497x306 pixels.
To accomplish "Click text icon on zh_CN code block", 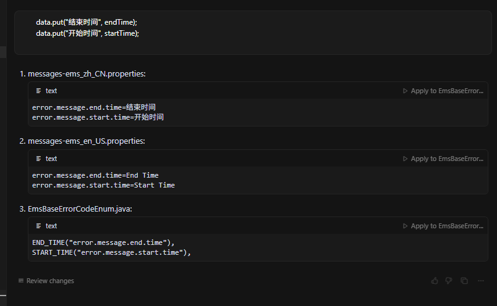I will 39,91.
